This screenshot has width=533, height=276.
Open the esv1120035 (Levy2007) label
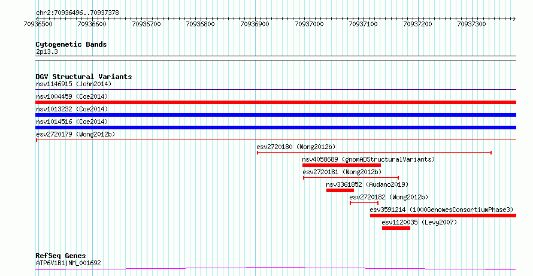tap(419, 222)
